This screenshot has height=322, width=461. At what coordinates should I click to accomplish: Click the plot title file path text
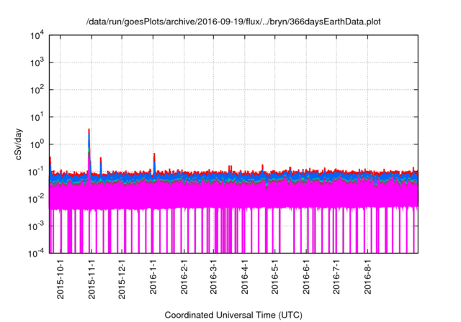pyautogui.click(x=234, y=22)
